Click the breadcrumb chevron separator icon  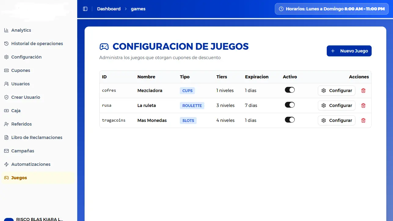coord(126,9)
